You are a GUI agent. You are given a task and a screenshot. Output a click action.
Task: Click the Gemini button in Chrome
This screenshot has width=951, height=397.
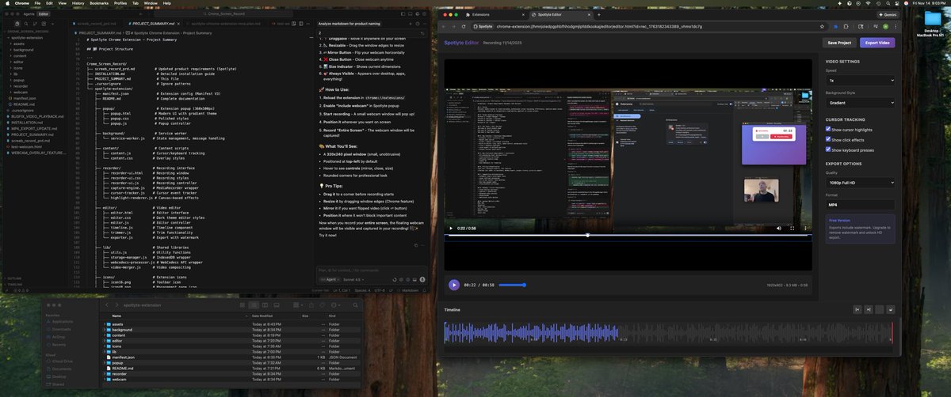[887, 14]
